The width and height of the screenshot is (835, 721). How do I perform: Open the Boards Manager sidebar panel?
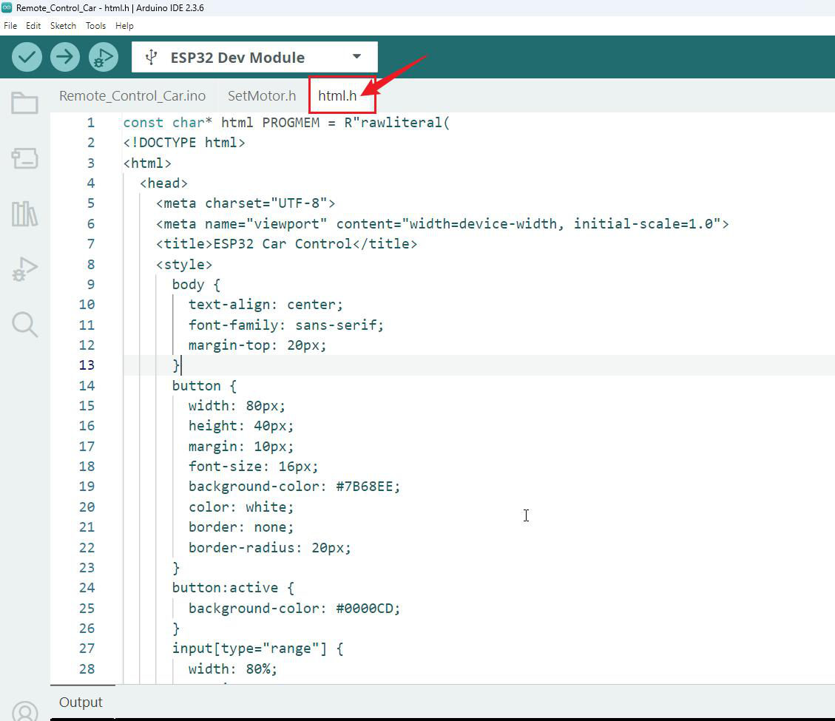click(24, 158)
